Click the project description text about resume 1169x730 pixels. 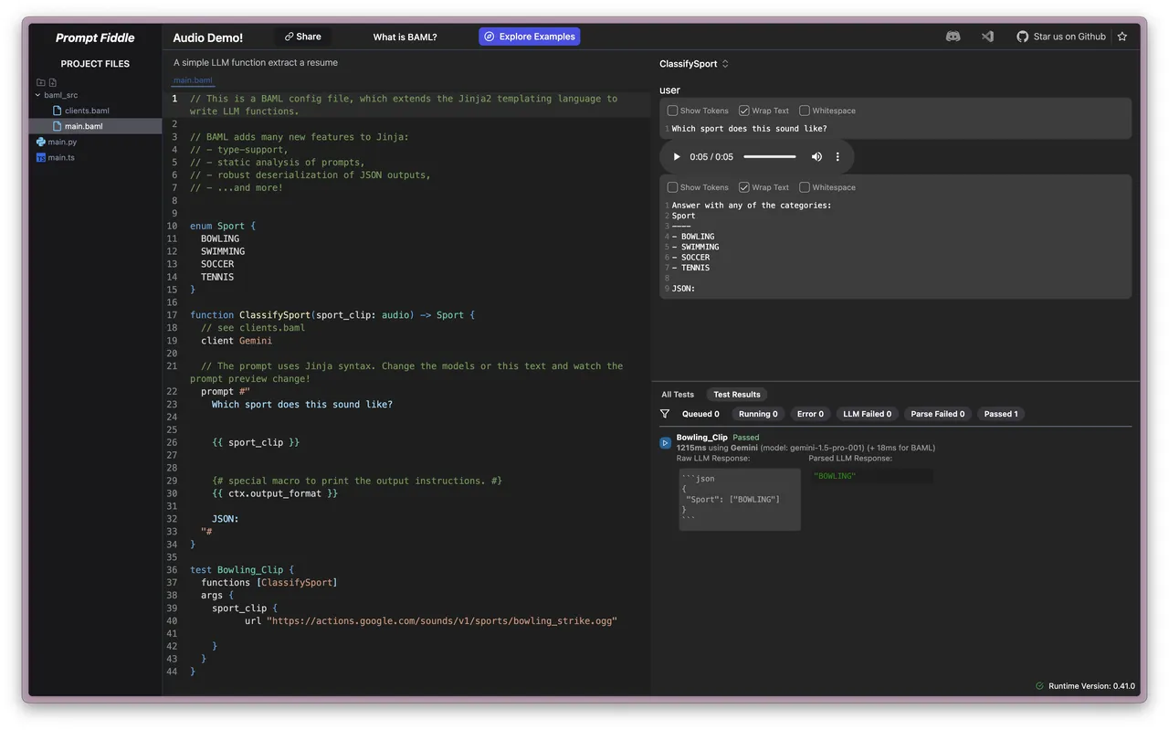point(256,63)
